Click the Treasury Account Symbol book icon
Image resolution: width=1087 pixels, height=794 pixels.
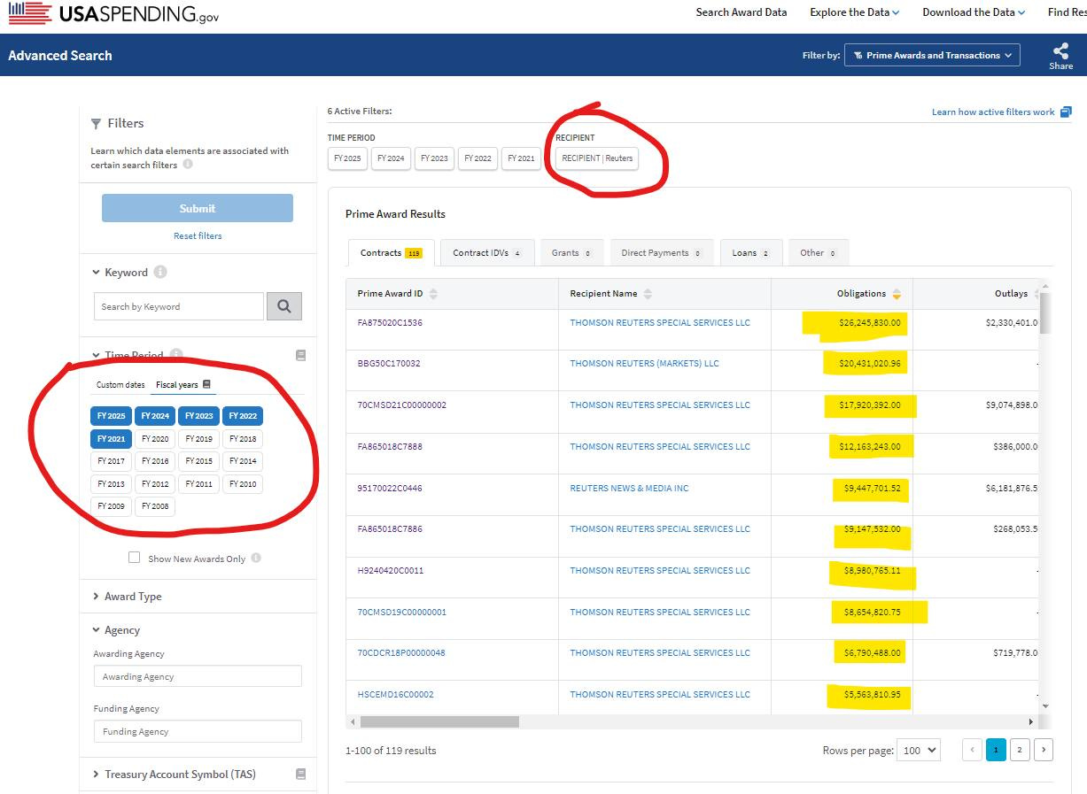click(300, 774)
